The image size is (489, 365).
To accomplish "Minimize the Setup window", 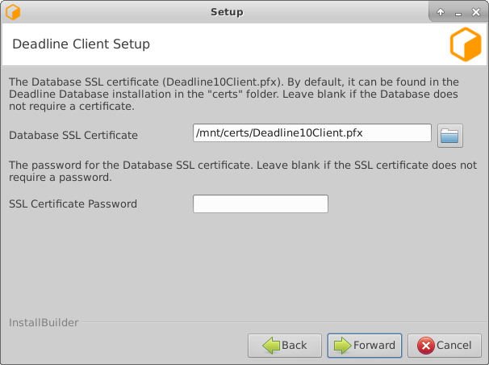I will [x=458, y=13].
